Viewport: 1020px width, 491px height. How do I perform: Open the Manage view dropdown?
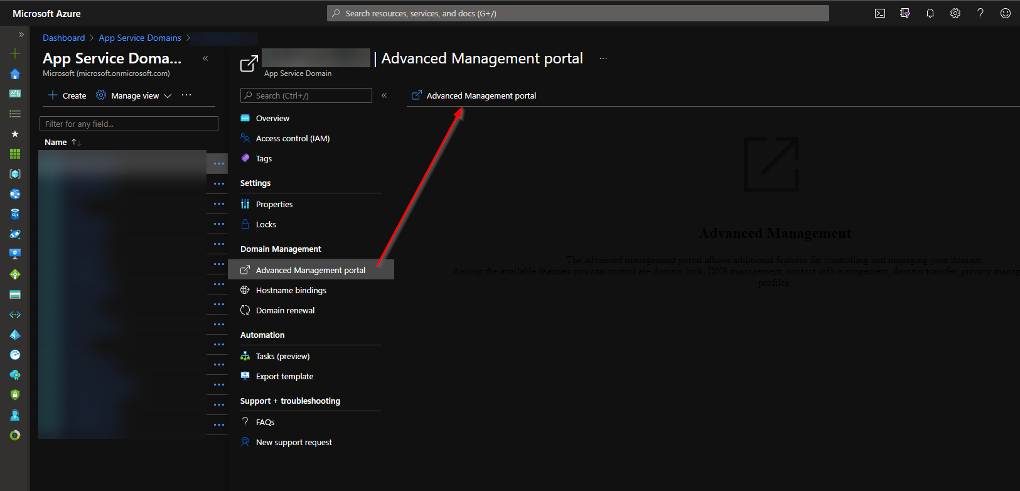(134, 95)
